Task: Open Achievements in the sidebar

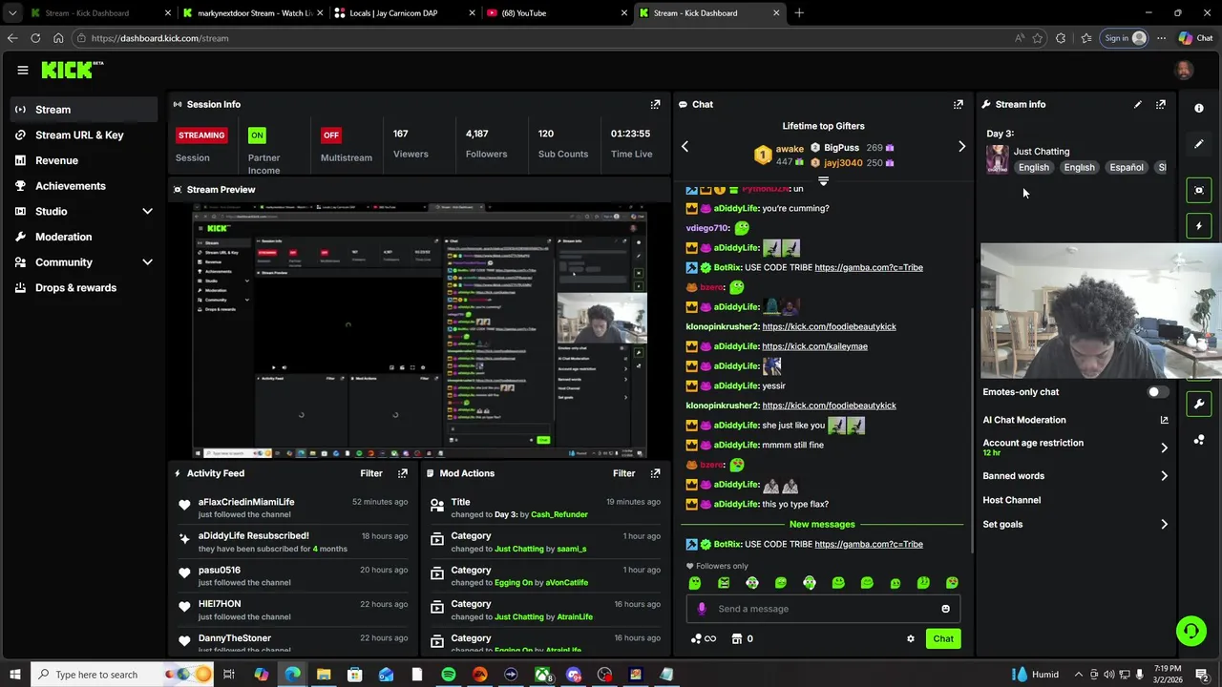Action: 84,186
